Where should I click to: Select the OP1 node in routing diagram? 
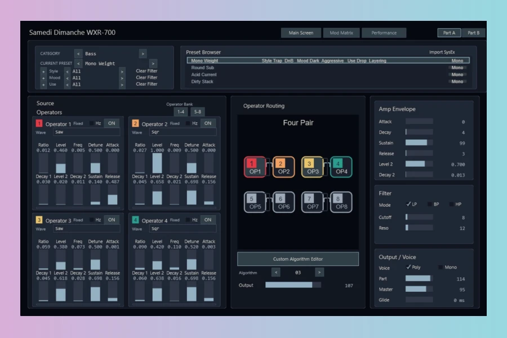[255, 167]
